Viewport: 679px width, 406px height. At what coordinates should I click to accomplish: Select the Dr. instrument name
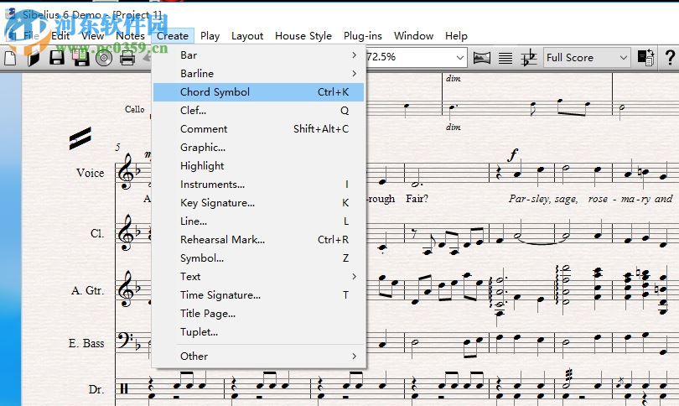click(x=96, y=389)
